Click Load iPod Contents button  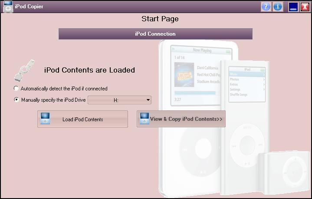(82, 119)
